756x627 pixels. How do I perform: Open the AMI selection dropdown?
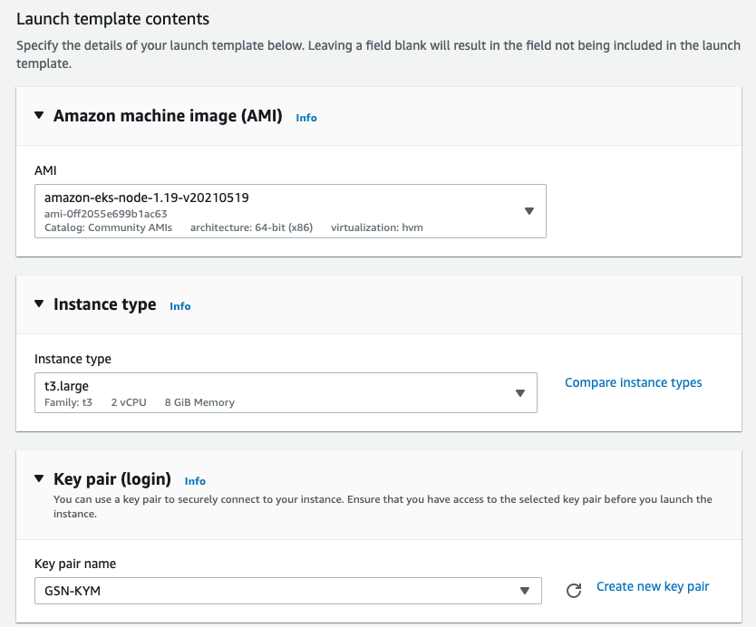(x=290, y=211)
